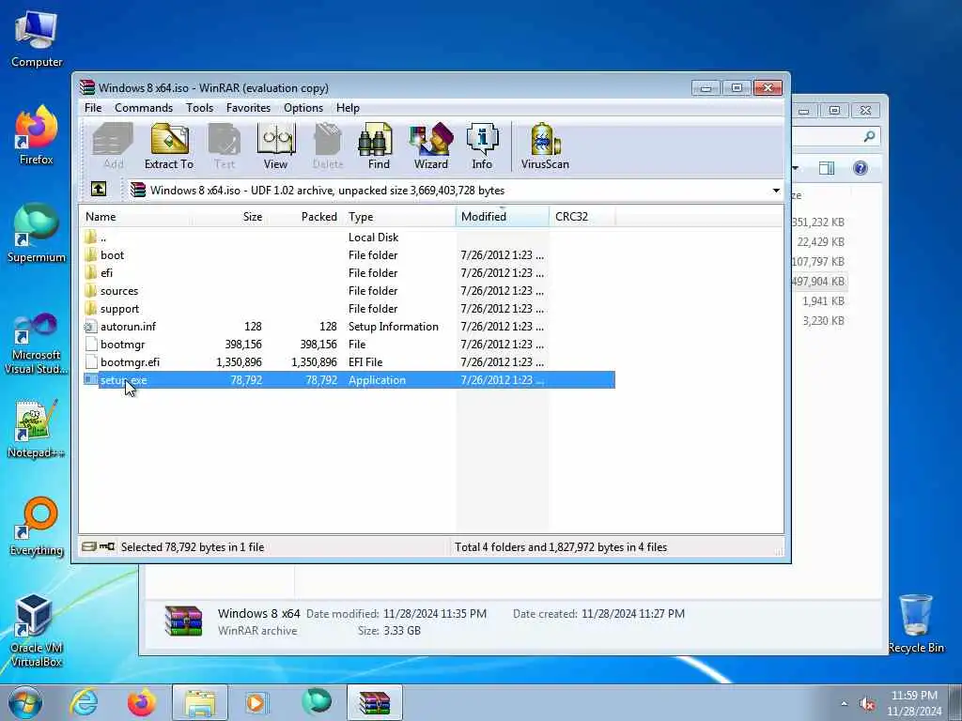Go up one level with arrow icon
962x721 pixels.
pyautogui.click(x=98, y=190)
